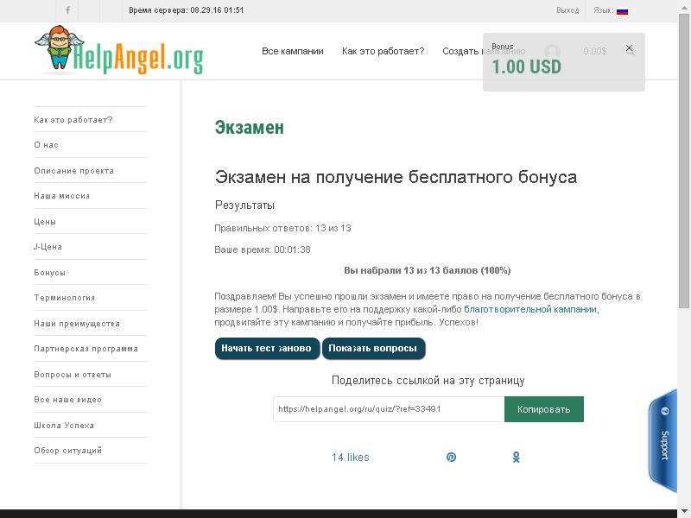Click 'Вы набрали 13 из 13 баллов (100%)' text
691x518 pixels.
pos(427,270)
